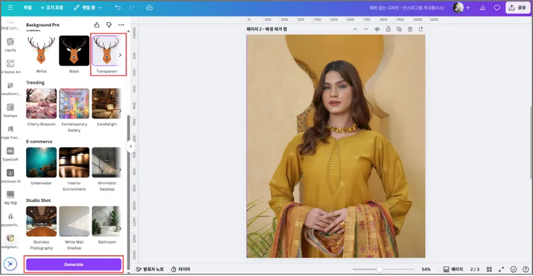Open the Vector Art app in sidebar
533x276 pixels.
[10, 66]
